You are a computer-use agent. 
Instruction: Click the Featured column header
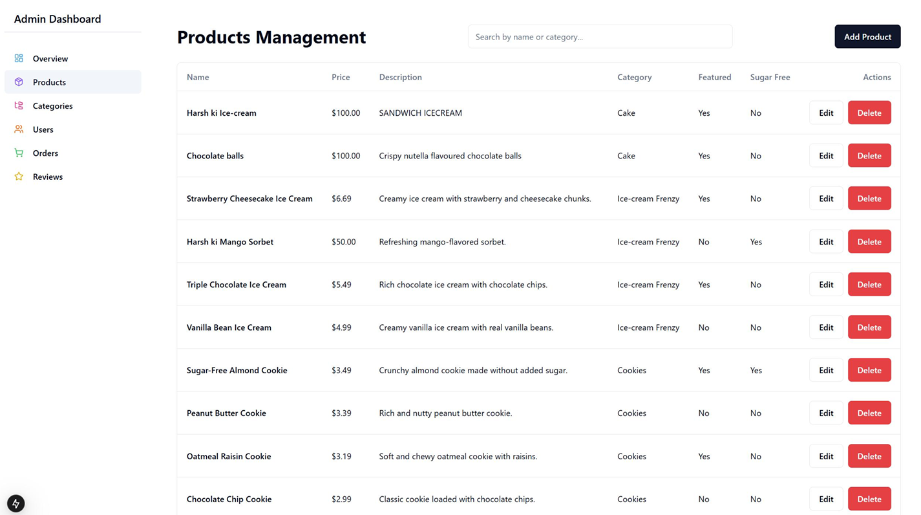coord(714,77)
